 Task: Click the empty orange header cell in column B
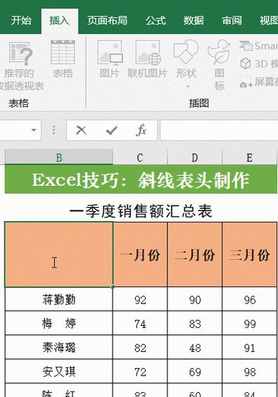click(58, 254)
